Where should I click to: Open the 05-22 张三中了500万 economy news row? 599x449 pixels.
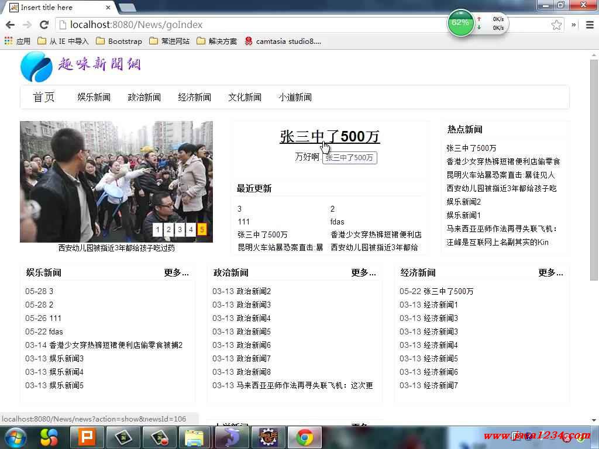(x=436, y=291)
